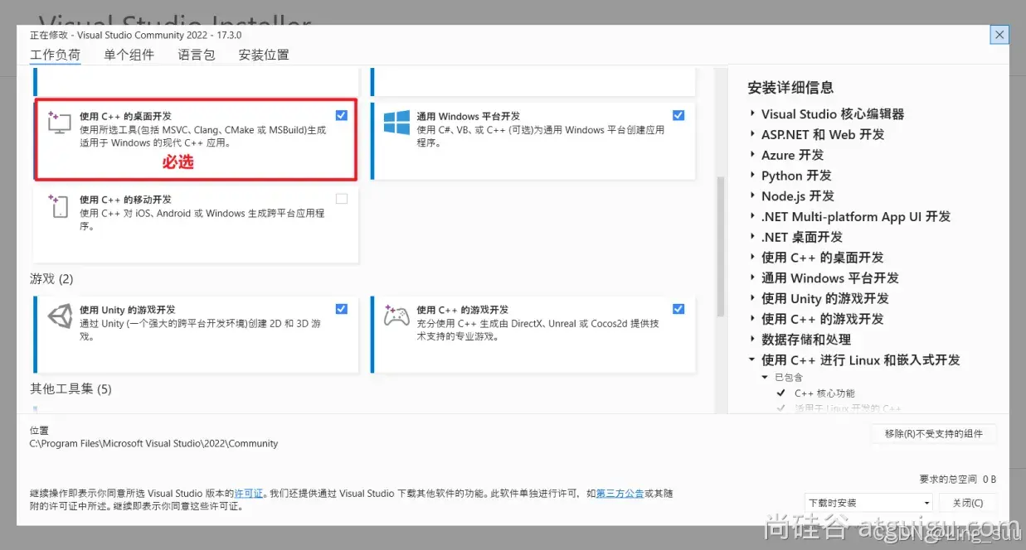This screenshot has height=550, width=1026.
Task: Check 使用 C++ 的移动开发 checkbox
Action: pos(342,199)
